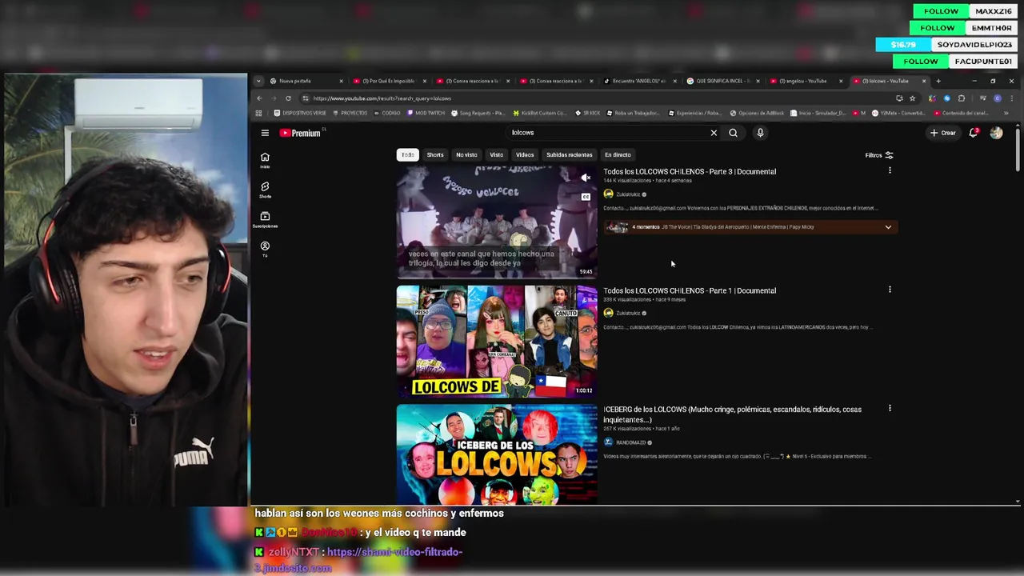
Task: Open browser extensions puzzle icon
Action: click(962, 98)
